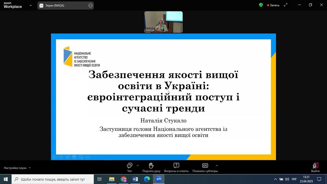
Task: Go to the previous slide arrow
Action: (x=54, y=157)
